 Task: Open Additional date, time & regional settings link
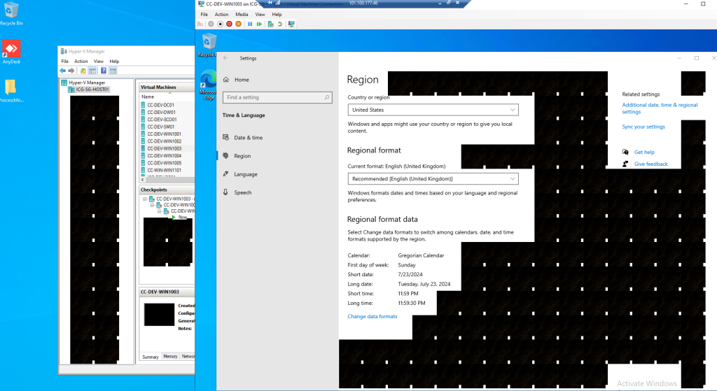[x=660, y=108]
